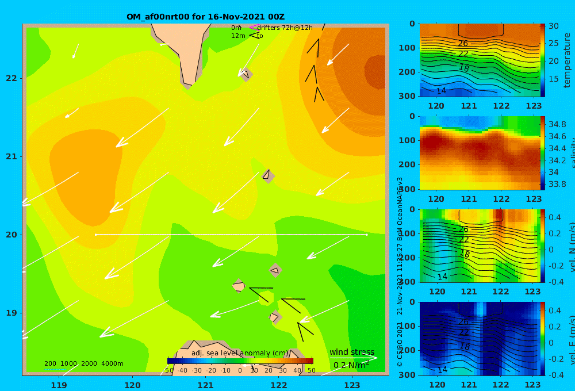Click the '© CSIRO 2021' copyright text
This screenshot has height=391, width=575.
[x=400, y=344]
